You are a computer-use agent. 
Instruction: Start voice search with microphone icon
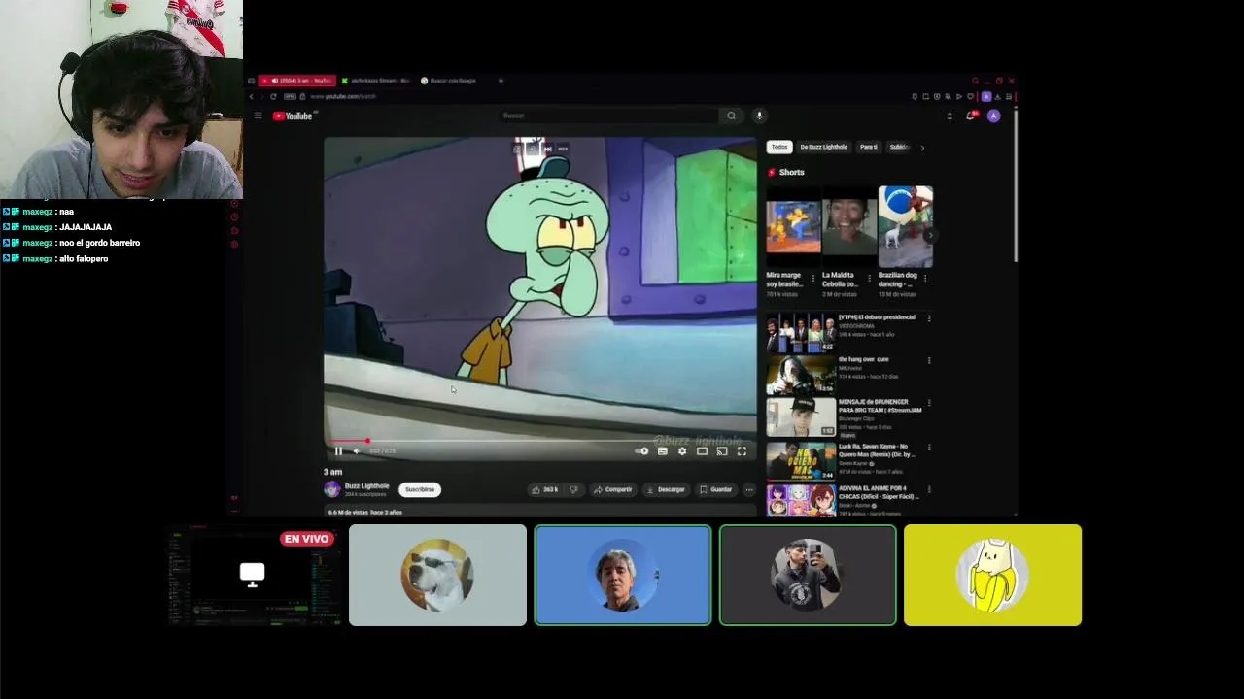click(x=759, y=116)
